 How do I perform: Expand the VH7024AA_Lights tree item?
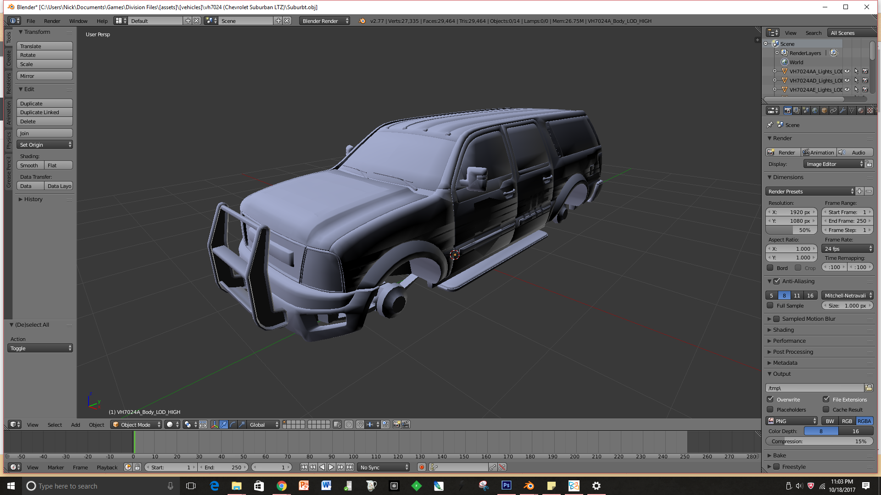[775, 71]
